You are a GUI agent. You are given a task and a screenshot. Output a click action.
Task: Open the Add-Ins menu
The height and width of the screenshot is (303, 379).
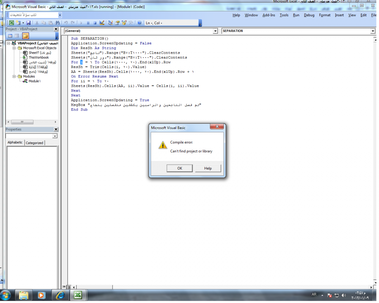[x=269, y=15]
